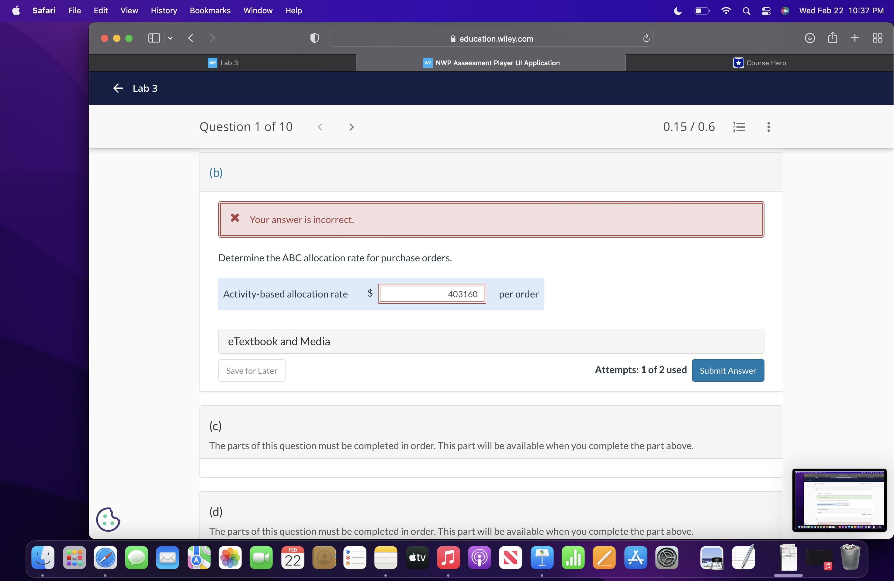The width and height of the screenshot is (894, 581).
Task: Open the Privacy Report shield icon
Action: pyautogui.click(x=314, y=38)
